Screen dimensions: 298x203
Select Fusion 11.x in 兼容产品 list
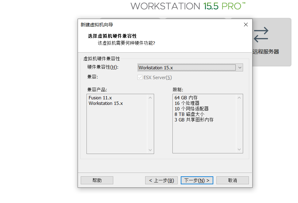(x=100, y=98)
